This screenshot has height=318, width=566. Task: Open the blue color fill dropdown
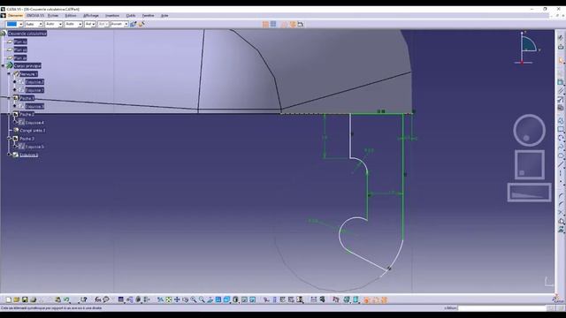pos(14,24)
